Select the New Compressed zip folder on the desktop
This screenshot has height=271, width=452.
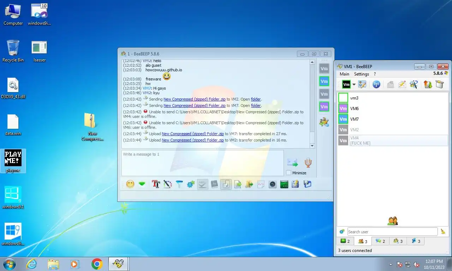(x=92, y=126)
